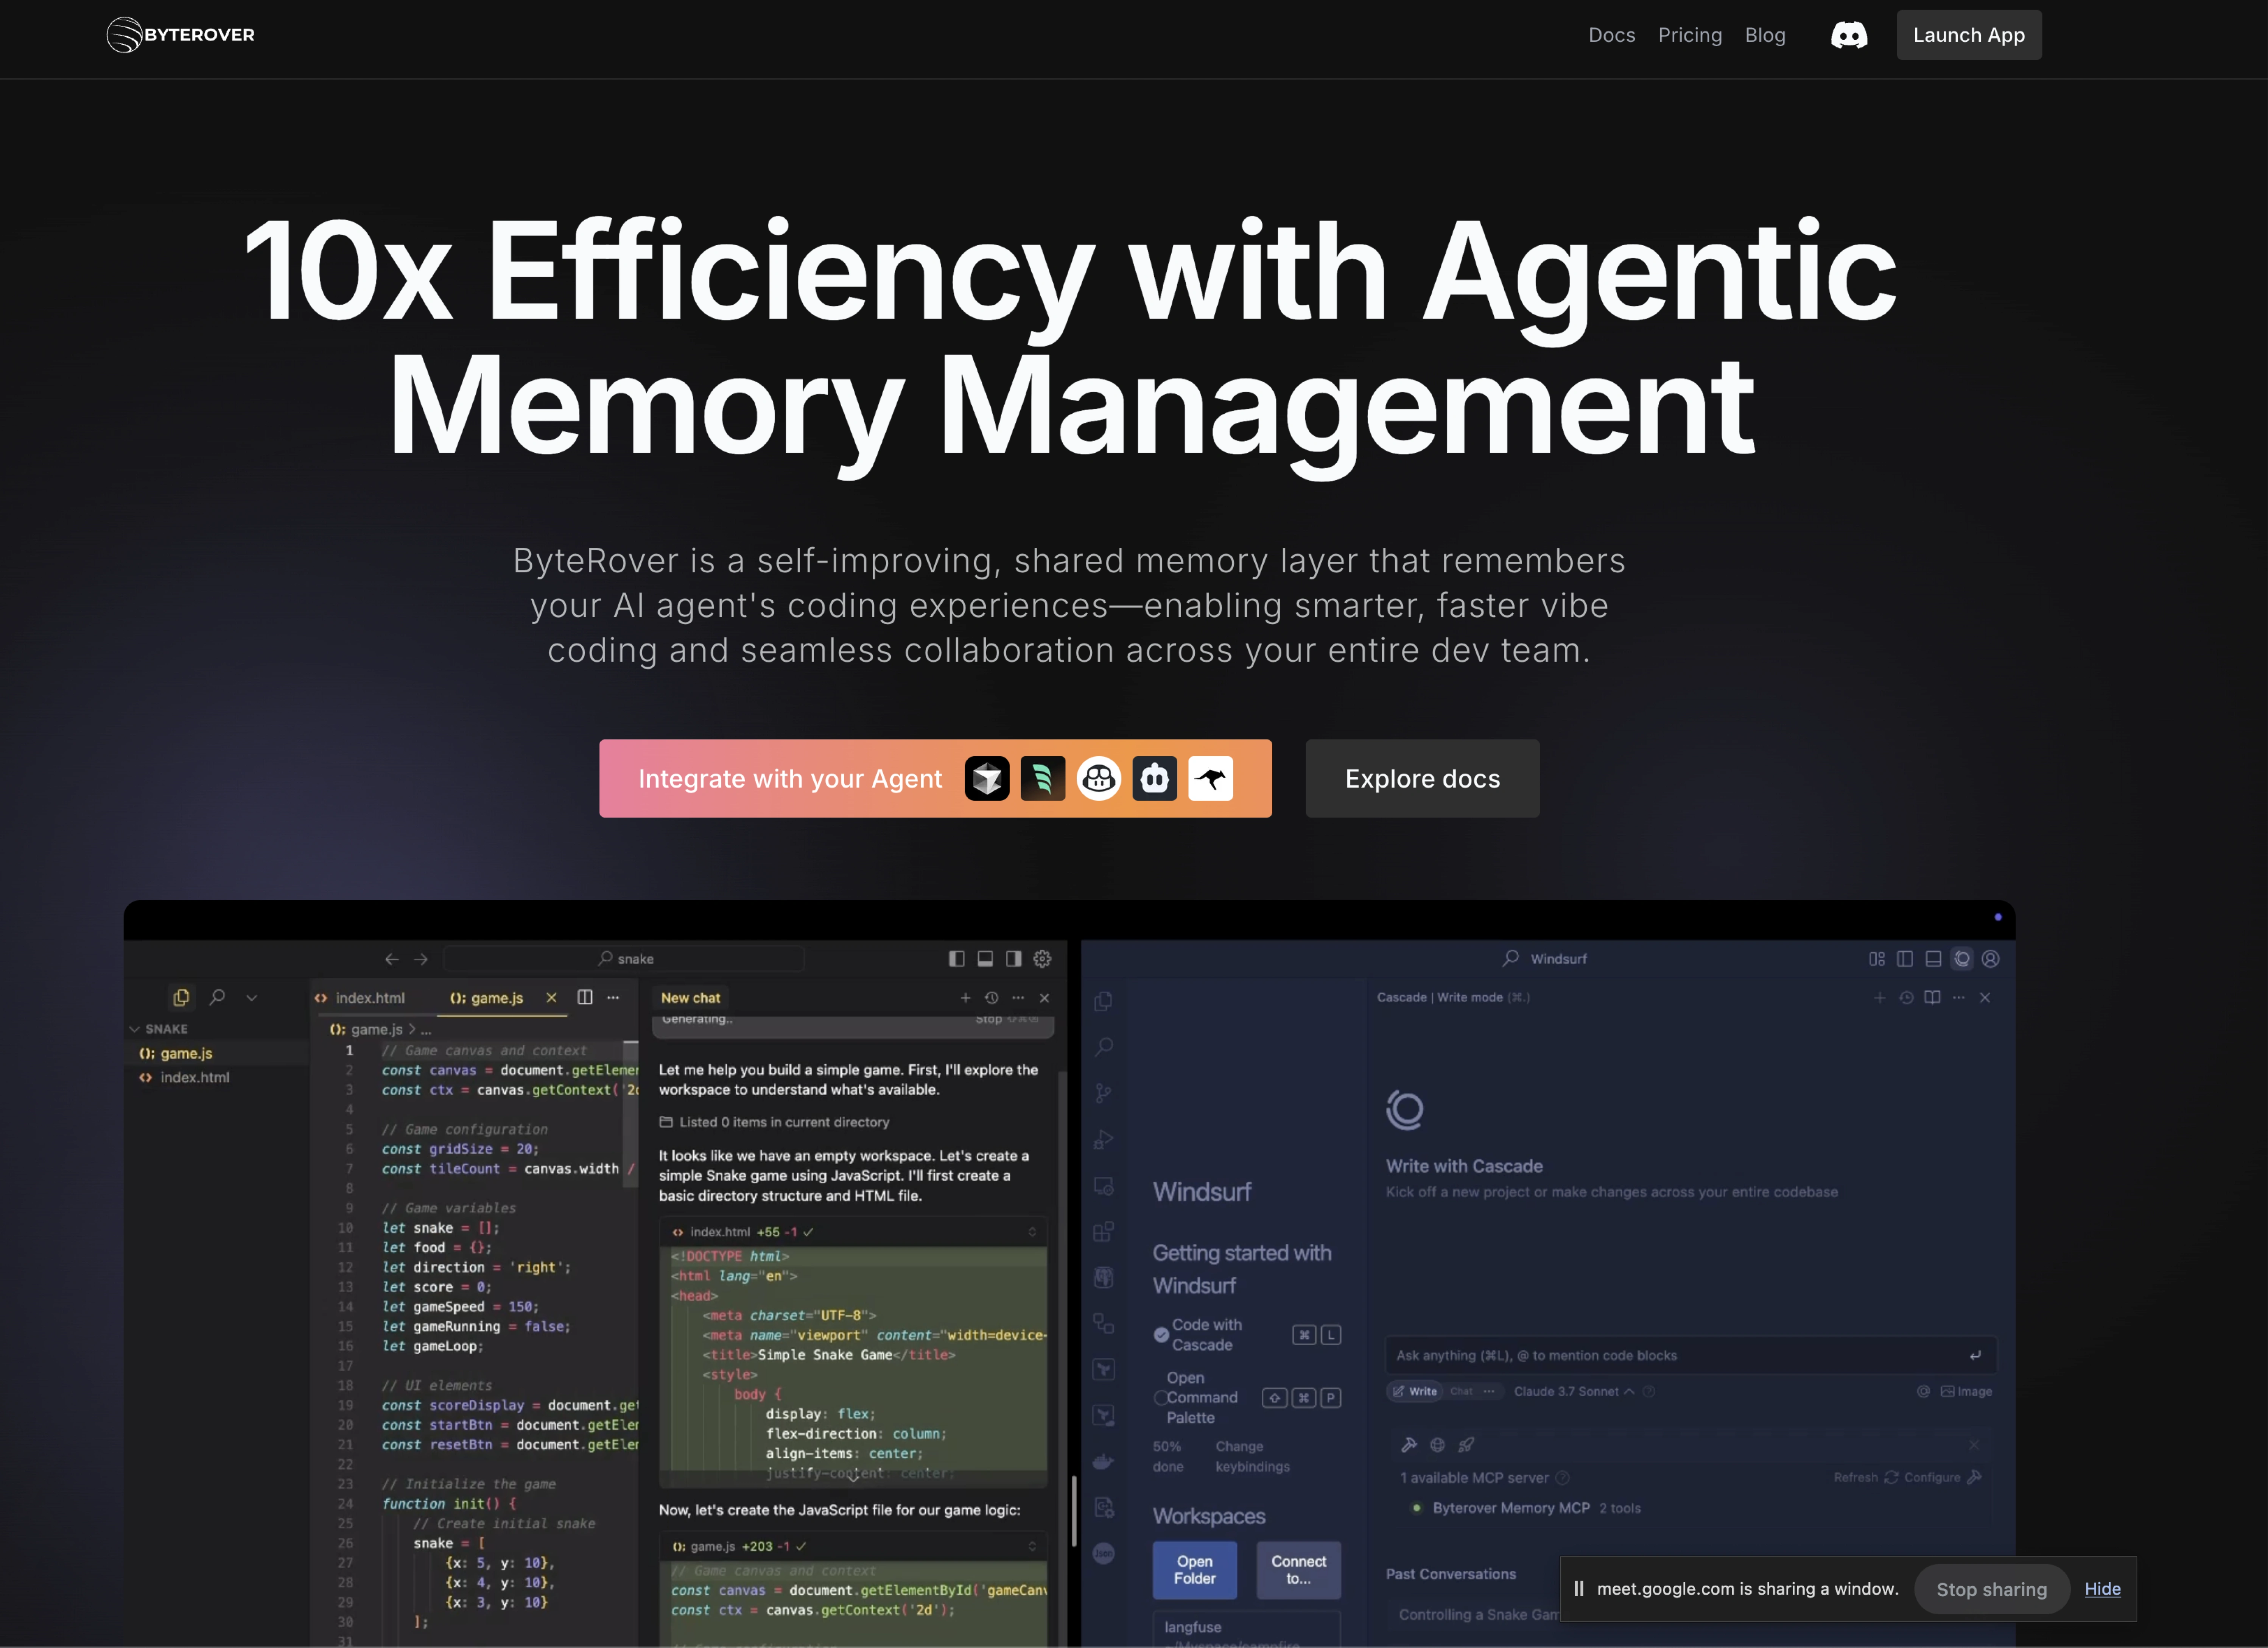The height and width of the screenshot is (1648, 2268).
Task: Open chat history icon in New chat panel
Action: point(991,998)
